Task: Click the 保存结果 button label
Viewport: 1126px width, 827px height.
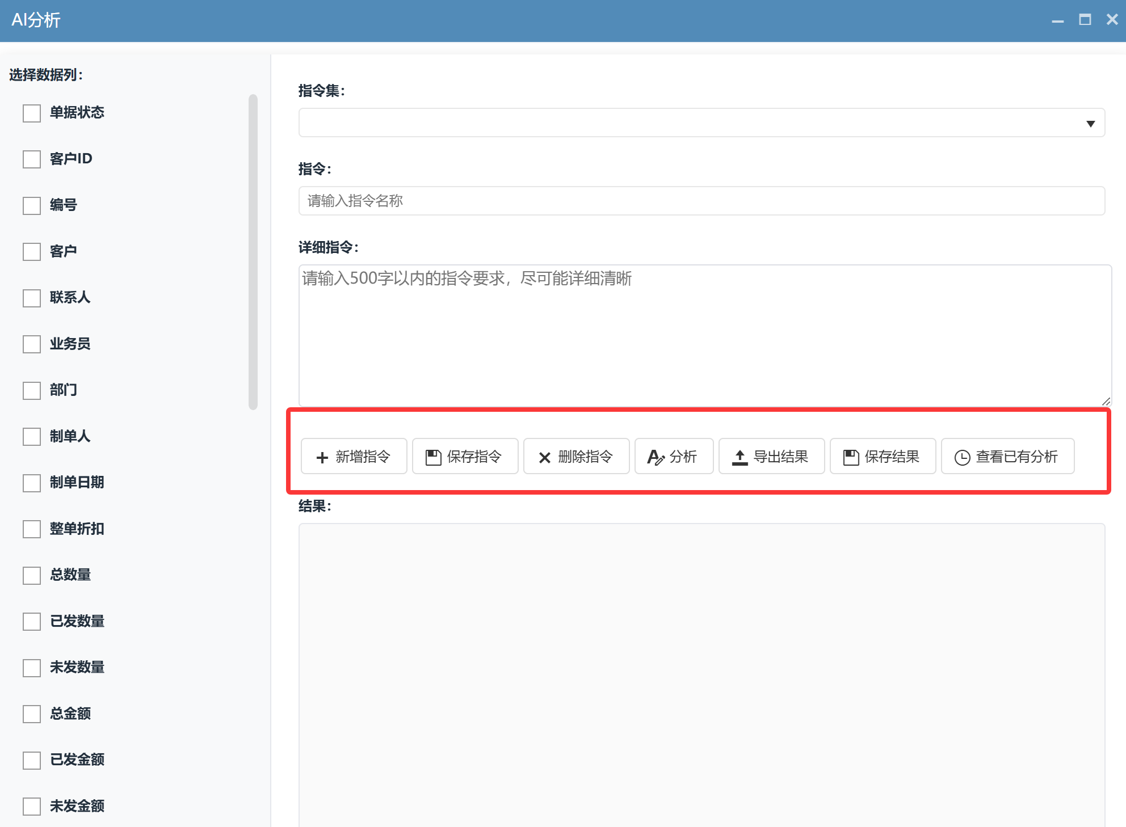Action: tap(892, 457)
